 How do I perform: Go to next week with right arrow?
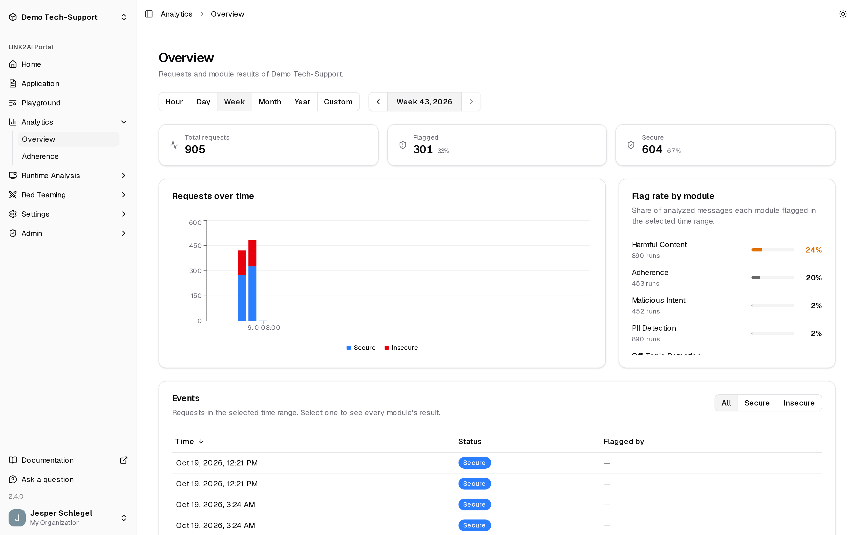click(x=471, y=102)
